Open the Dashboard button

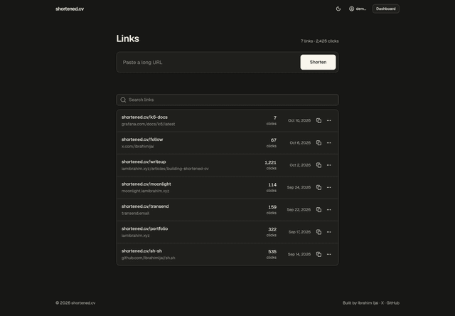(385, 9)
